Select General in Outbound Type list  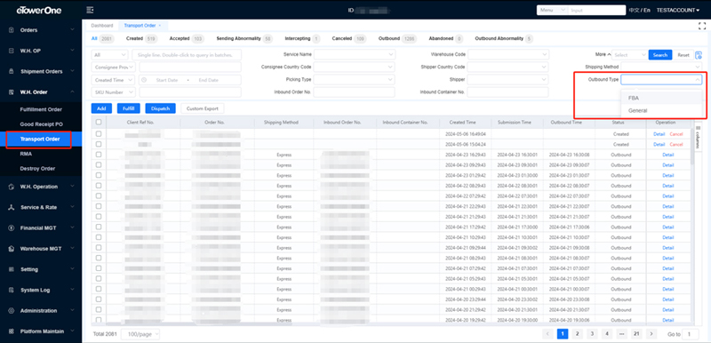pyautogui.click(x=661, y=110)
